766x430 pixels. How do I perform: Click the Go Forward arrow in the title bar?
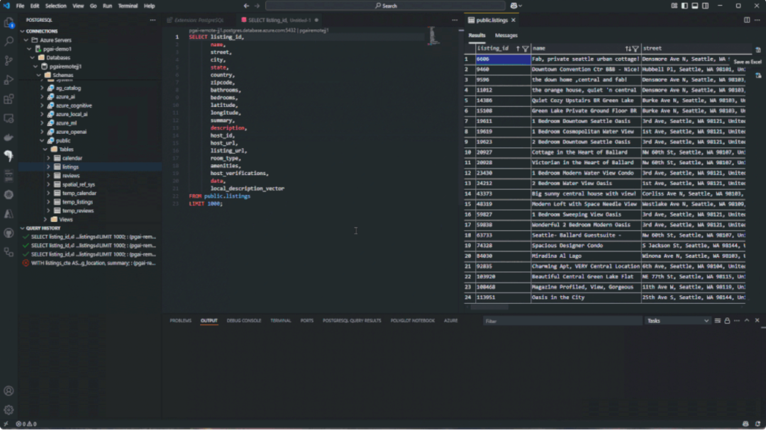(257, 6)
